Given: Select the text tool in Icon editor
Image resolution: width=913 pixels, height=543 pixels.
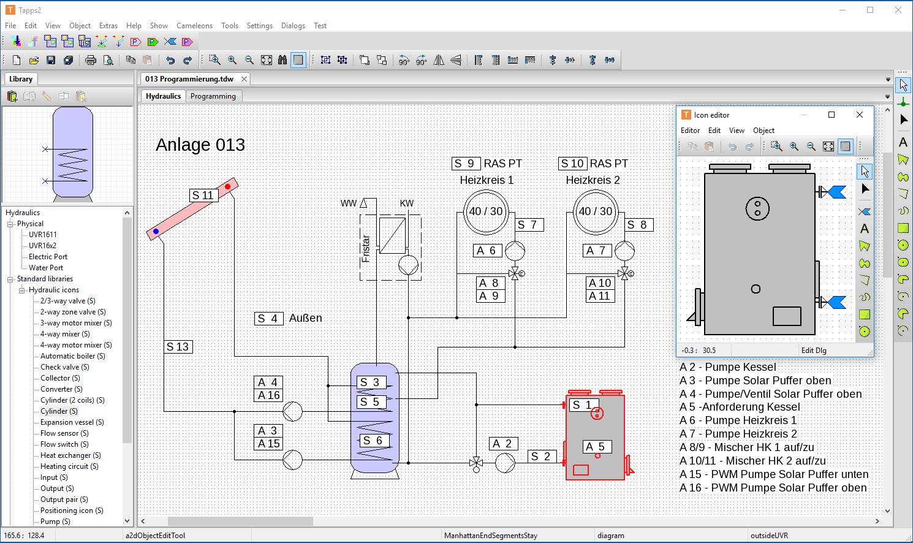Looking at the screenshot, I should [x=865, y=229].
